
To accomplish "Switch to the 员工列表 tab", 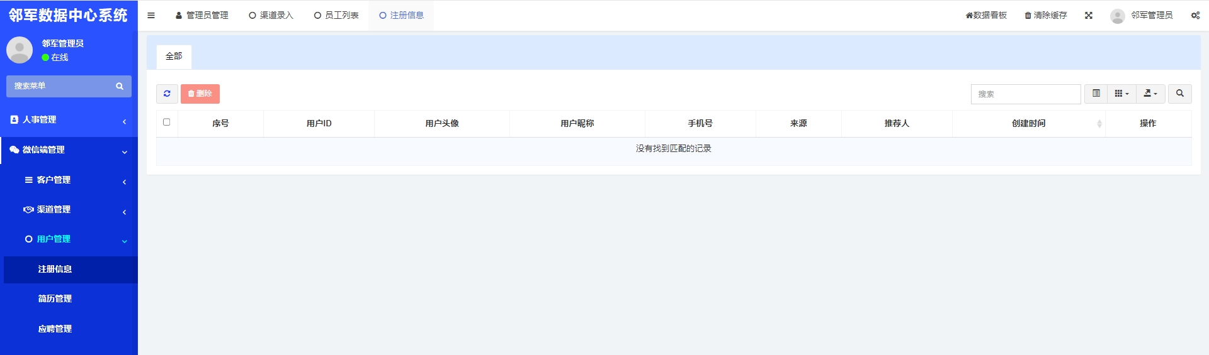I will pos(336,16).
